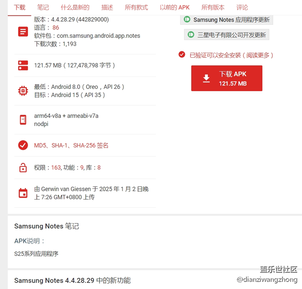This screenshot has height=289, width=302.
Task: Click the green icon beside 三星电子有限公司
Action: coord(190,34)
